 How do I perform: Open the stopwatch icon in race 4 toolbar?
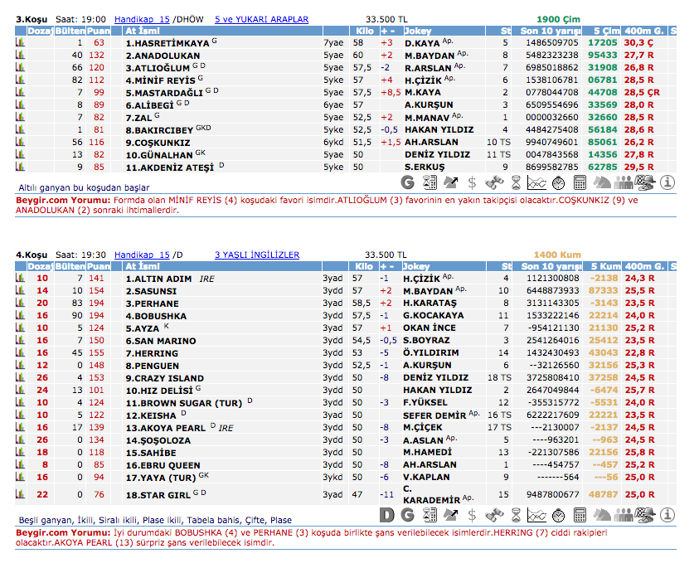pos(559,515)
